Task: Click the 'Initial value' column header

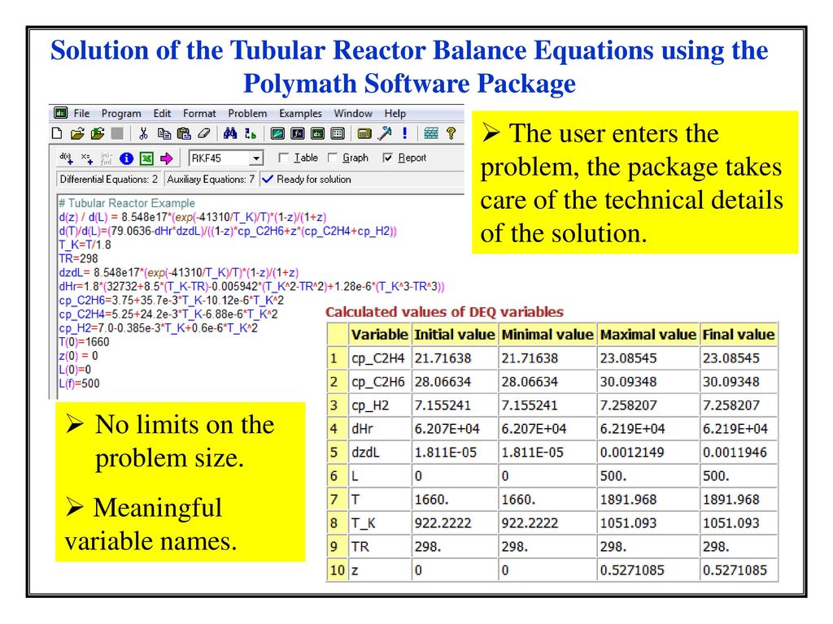Action: click(x=454, y=334)
